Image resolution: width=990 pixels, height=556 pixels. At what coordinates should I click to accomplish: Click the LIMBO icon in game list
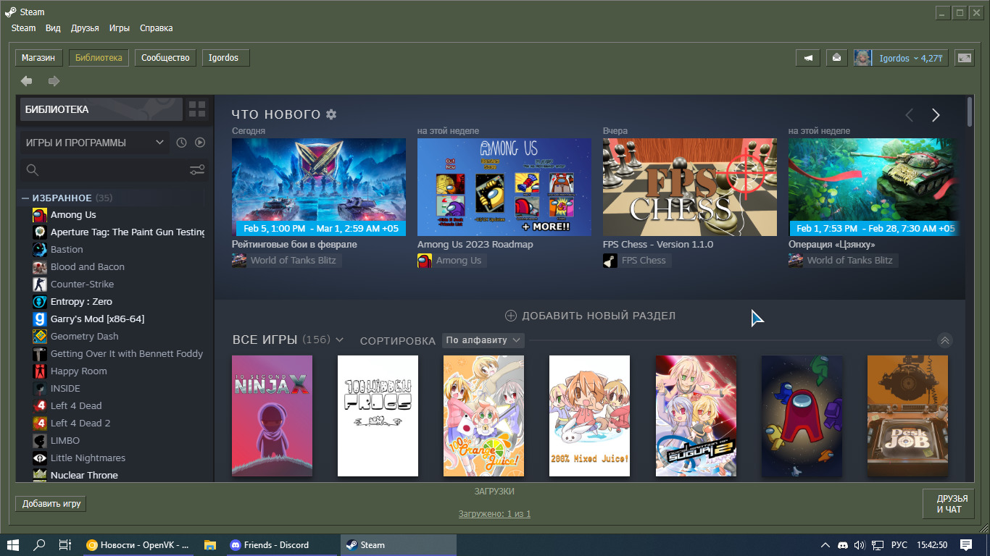coord(40,441)
